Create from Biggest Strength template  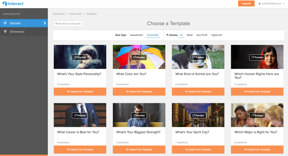click(139, 150)
